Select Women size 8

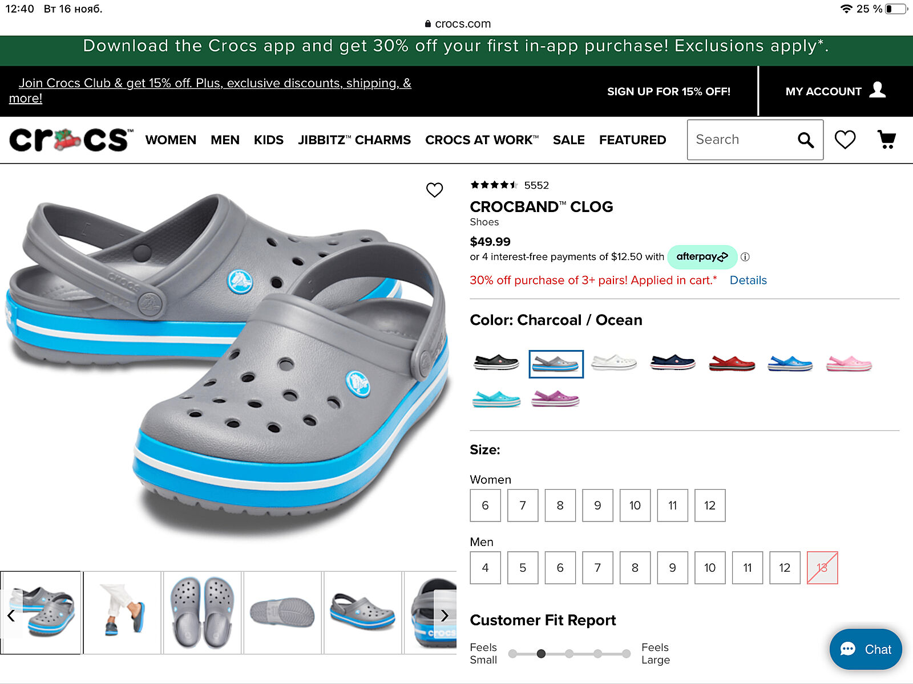tap(560, 505)
